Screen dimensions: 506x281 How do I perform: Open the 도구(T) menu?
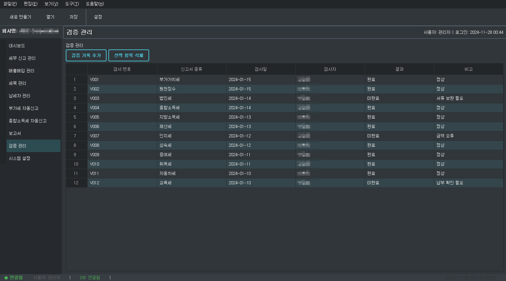[72, 4]
